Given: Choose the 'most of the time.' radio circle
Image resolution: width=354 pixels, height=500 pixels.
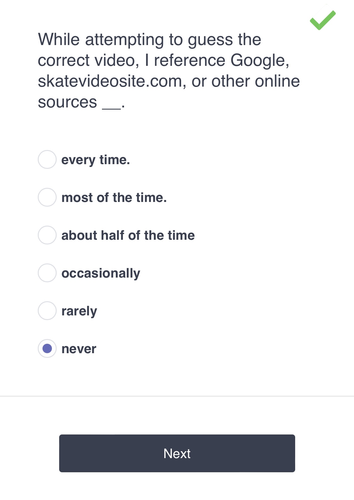Looking at the screenshot, I should click(47, 197).
